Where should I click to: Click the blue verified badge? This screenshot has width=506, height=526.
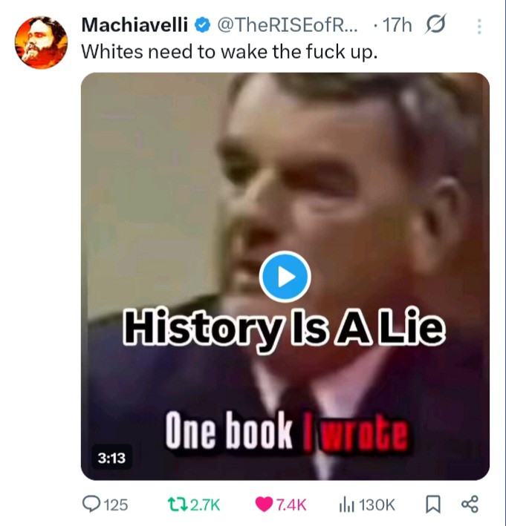pos(202,25)
